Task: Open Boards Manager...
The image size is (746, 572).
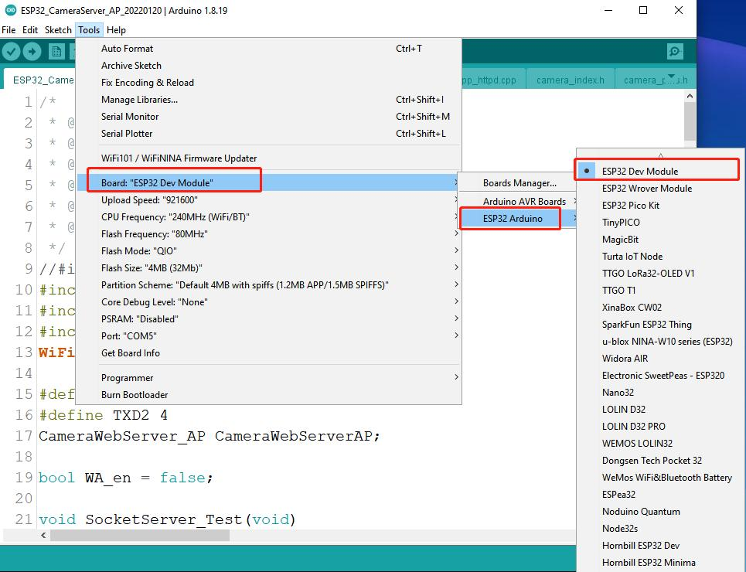Action: (x=518, y=183)
